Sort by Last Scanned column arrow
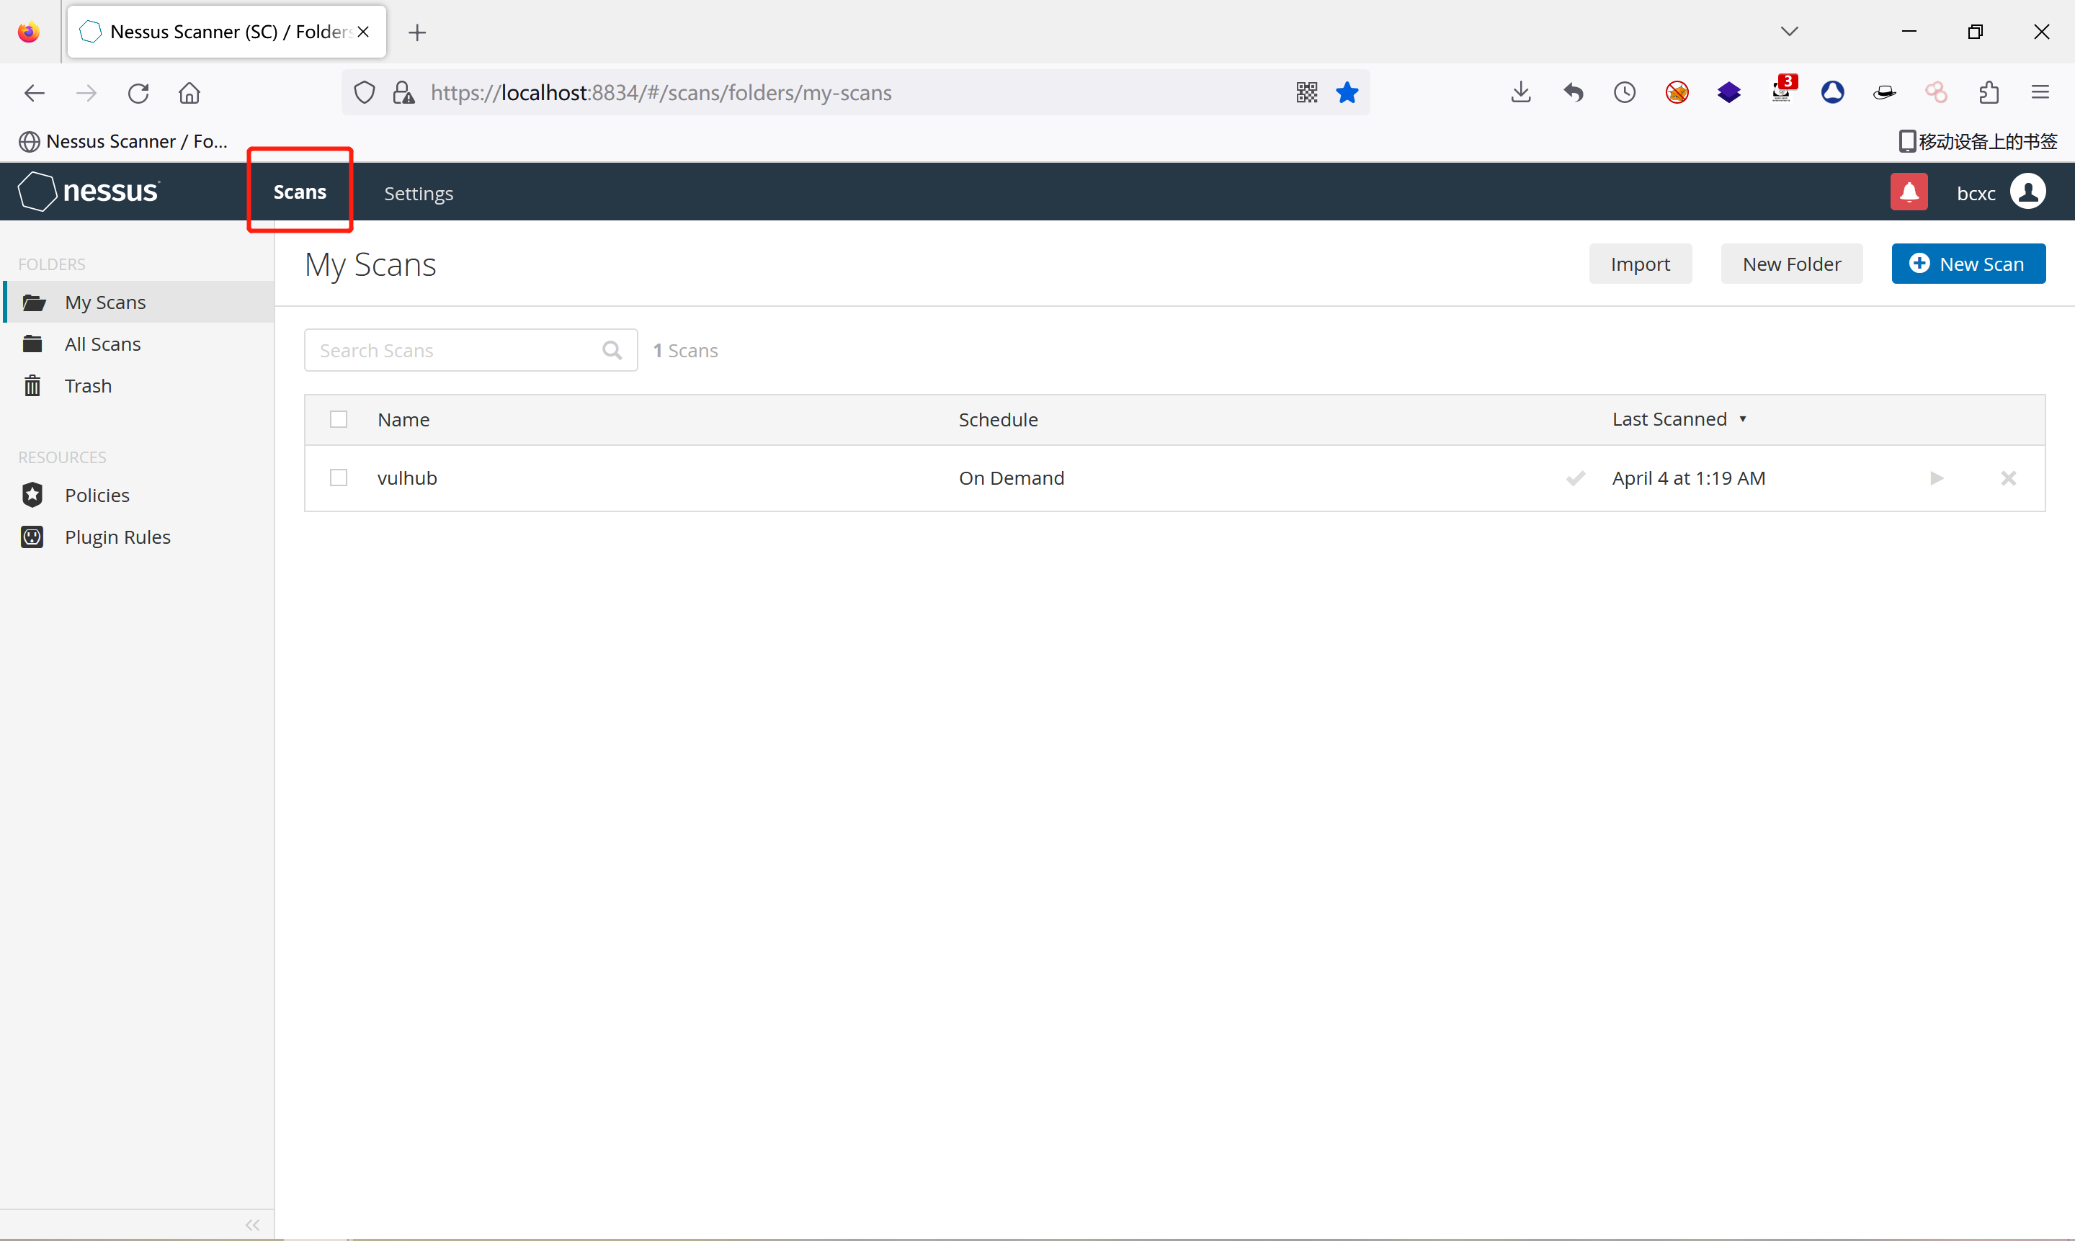The image size is (2075, 1241). click(x=1743, y=419)
